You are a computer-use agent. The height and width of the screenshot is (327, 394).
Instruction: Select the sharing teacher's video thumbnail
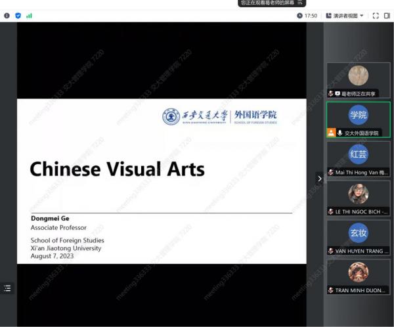pyautogui.click(x=358, y=77)
